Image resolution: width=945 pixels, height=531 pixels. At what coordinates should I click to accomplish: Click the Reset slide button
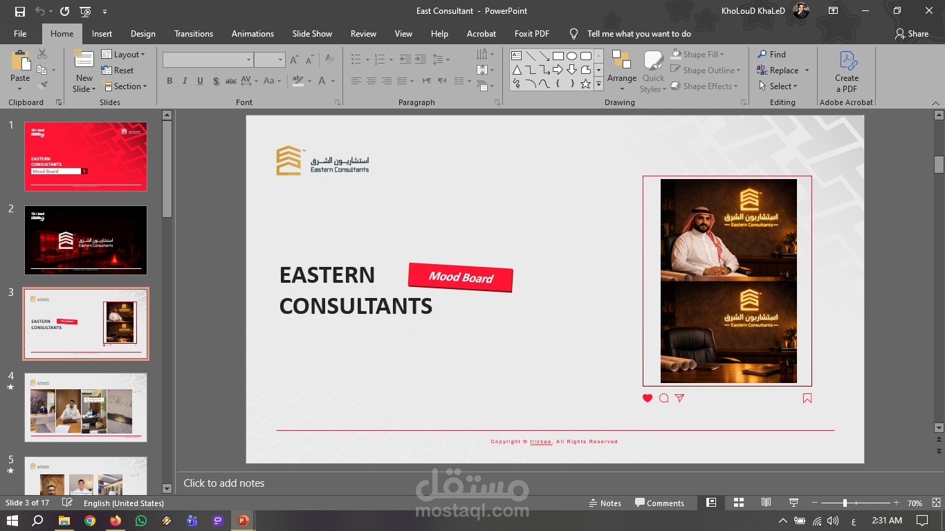(x=118, y=70)
